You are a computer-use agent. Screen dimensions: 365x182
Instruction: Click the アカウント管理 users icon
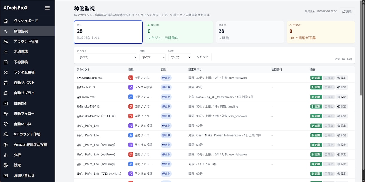coord(6,42)
